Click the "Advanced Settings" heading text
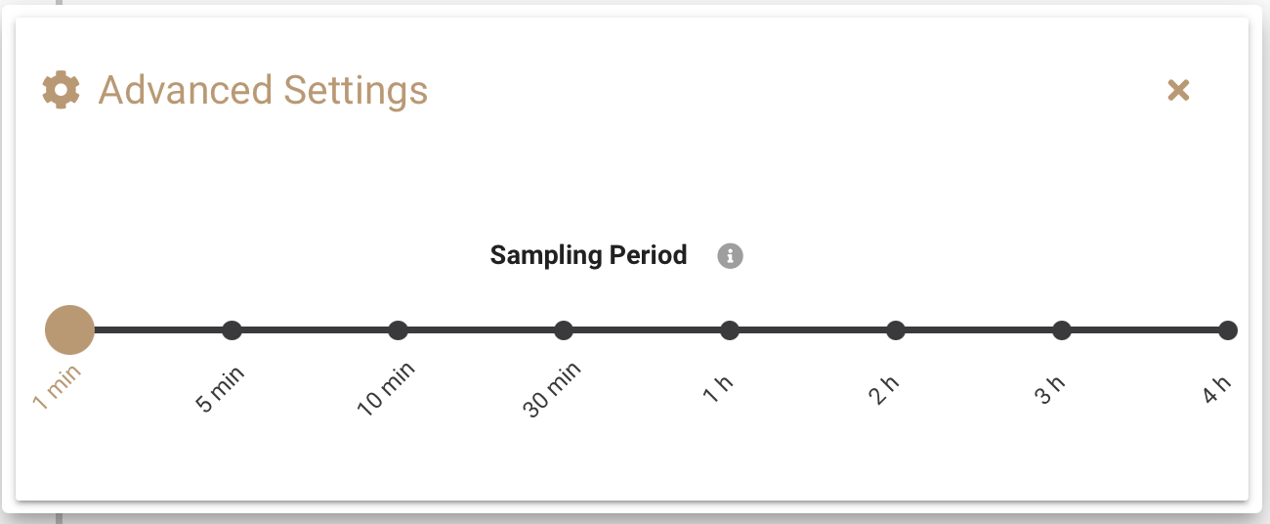The height and width of the screenshot is (524, 1270). pyautogui.click(x=263, y=90)
